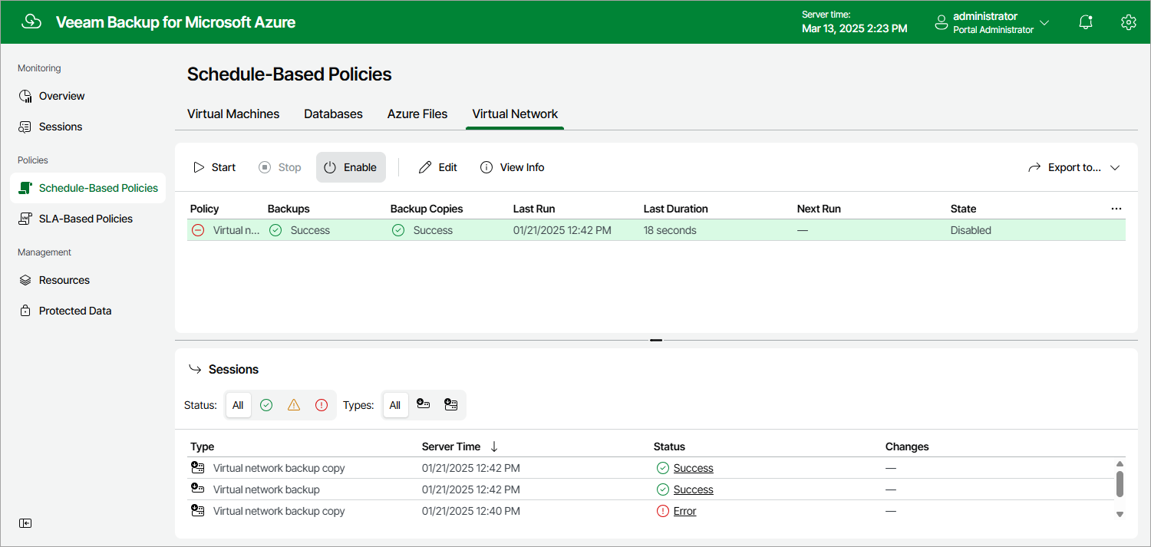Select the Virtual Network tab
Viewport: 1151px width, 547px height.
tap(515, 114)
